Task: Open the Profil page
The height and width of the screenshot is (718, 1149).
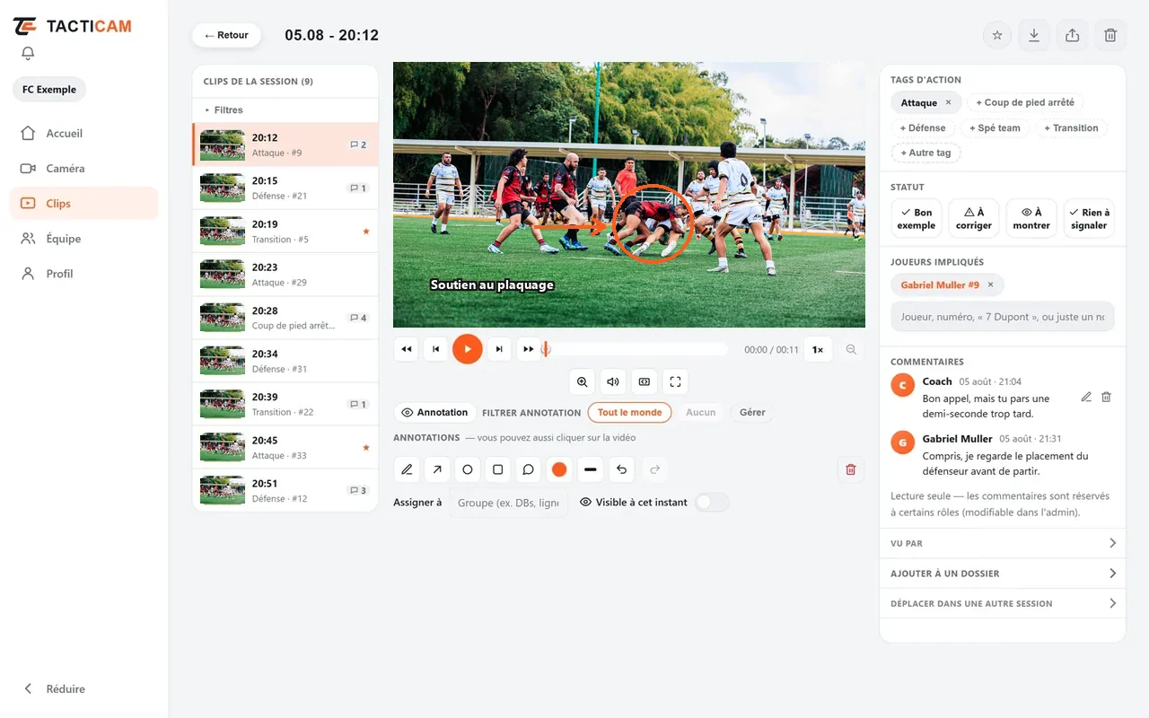Action: coord(84,274)
